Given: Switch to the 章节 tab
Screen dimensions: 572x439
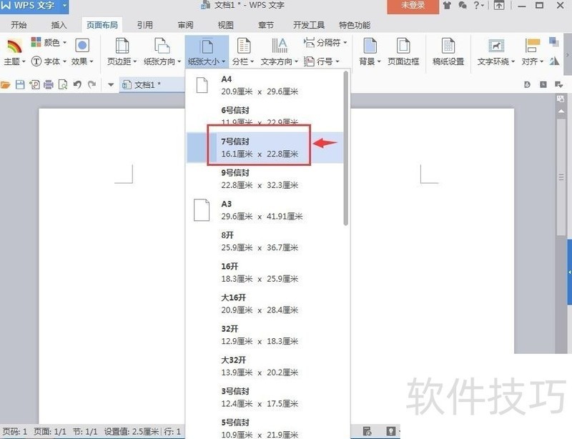Looking at the screenshot, I should pyautogui.click(x=265, y=25).
